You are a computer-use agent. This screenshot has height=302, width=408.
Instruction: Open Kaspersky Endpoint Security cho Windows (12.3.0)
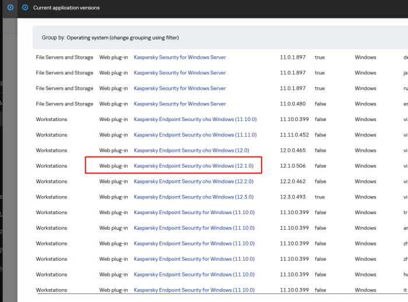tap(194, 197)
